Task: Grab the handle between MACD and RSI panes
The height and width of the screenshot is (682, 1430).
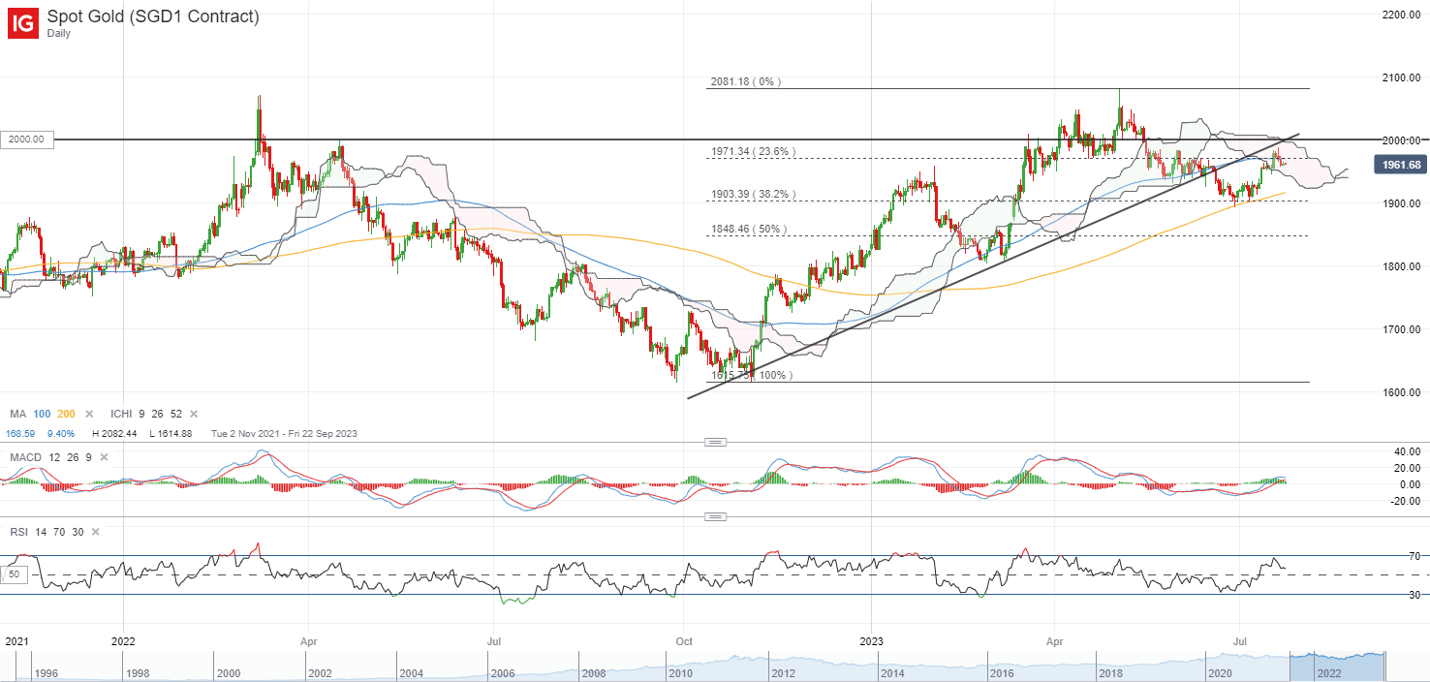Action: pyautogui.click(x=715, y=517)
